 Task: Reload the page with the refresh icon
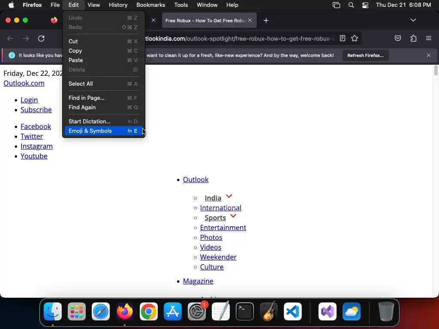tap(41, 38)
